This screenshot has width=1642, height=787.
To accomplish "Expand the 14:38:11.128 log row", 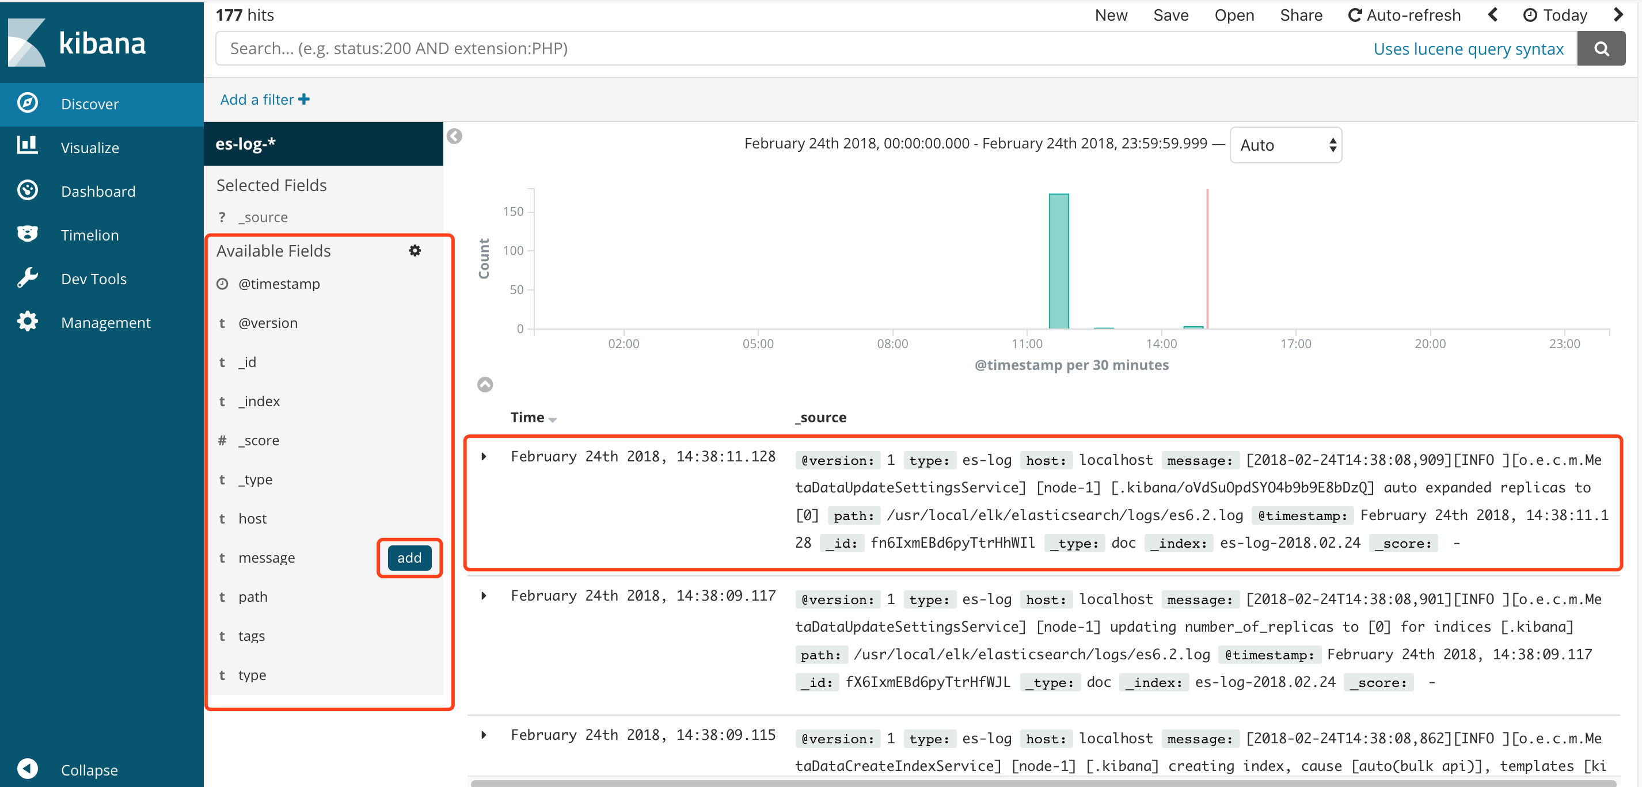I will 484,457.
